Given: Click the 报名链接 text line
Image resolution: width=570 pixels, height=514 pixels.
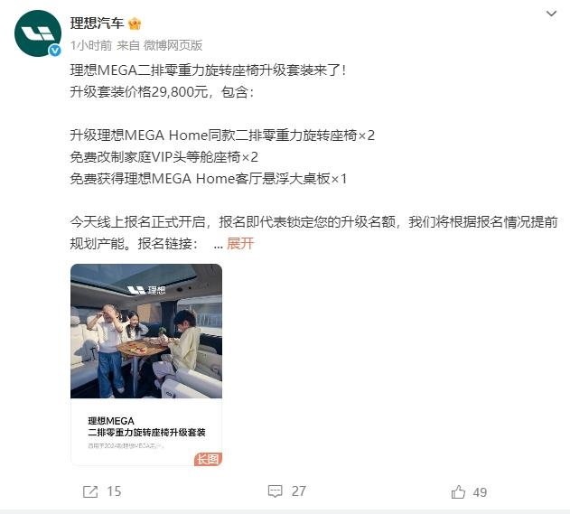Looking at the screenshot, I should [134, 244].
